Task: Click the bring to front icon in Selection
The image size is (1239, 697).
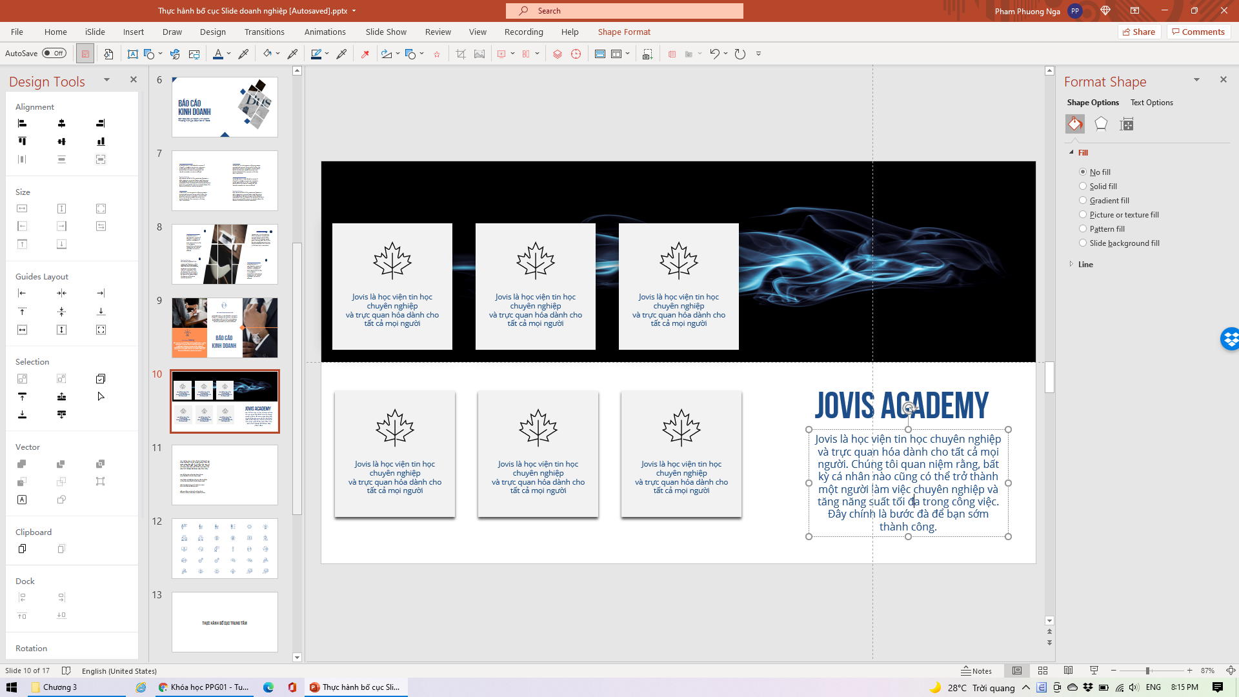Action: (22, 396)
